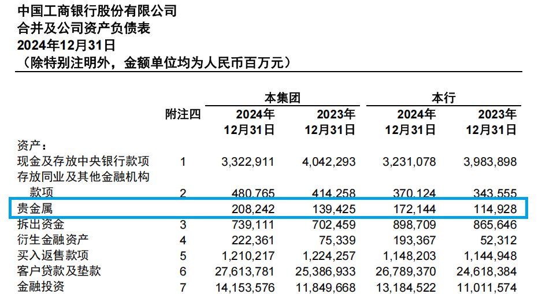
Task: Click value 739,111 in the 拆出资金 row
Action: click(253, 225)
